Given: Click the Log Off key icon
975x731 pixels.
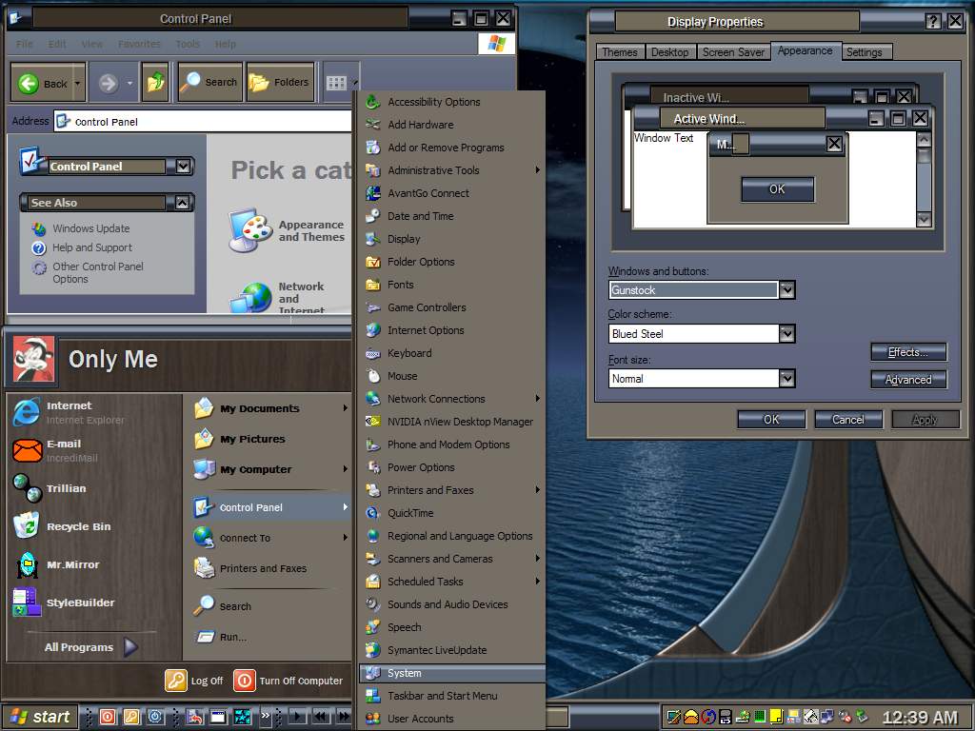Looking at the screenshot, I should tap(176, 680).
